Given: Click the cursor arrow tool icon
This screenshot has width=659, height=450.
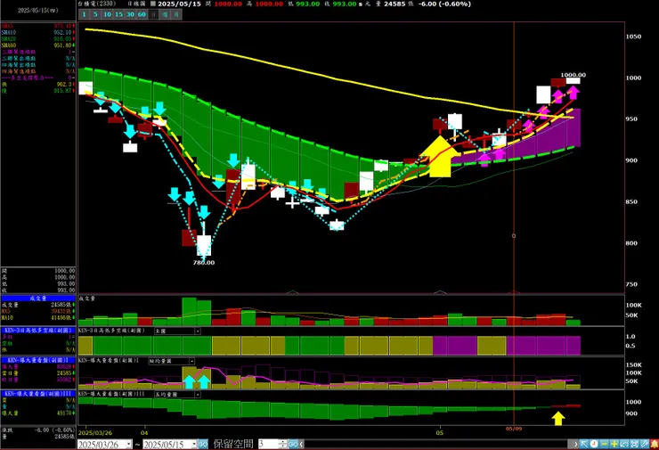Looking at the screenshot, I should (x=584, y=444).
